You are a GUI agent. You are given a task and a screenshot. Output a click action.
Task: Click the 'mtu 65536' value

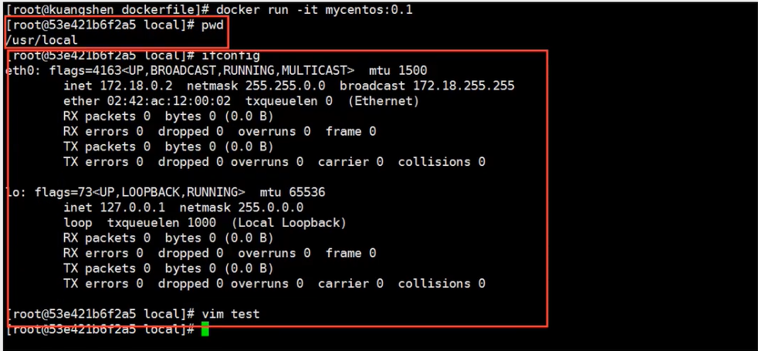(x=293, y=193)
